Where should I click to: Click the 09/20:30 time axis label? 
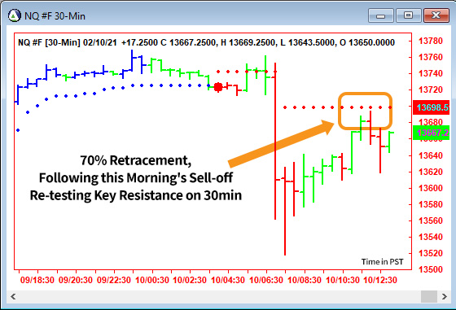75,280
